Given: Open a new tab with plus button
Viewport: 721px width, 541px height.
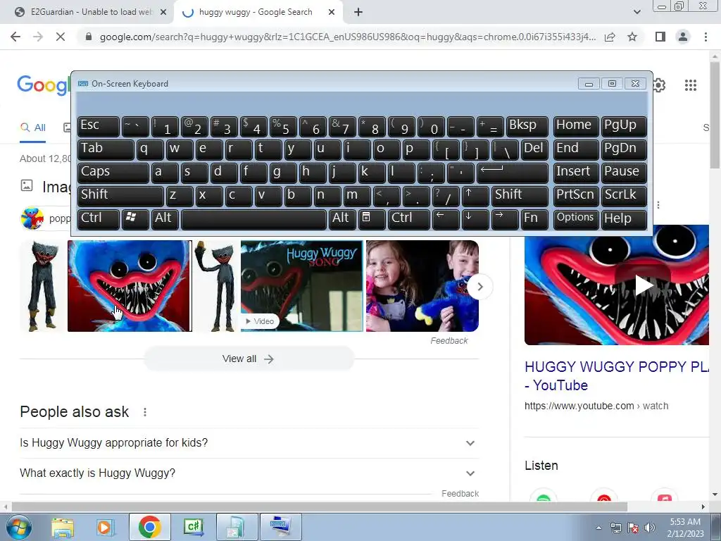Looking at the screenshot, I should click(x=358, y=12).
